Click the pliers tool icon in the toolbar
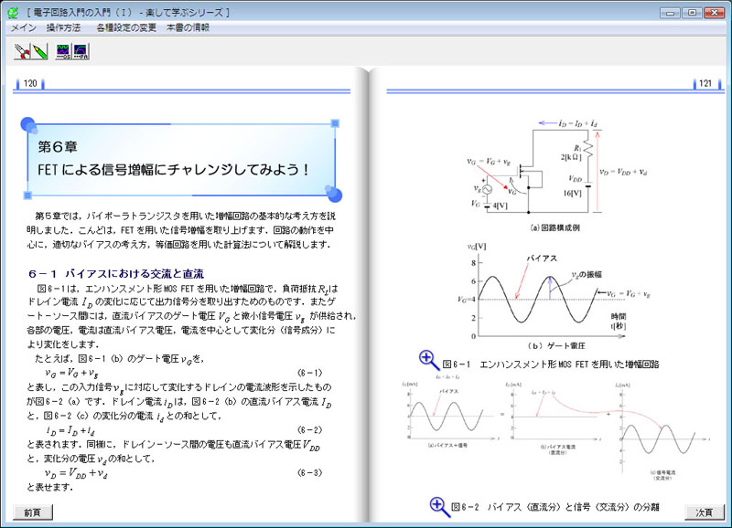Image resolution: width=732 pixels, height=528 pixels. (21, 51)
